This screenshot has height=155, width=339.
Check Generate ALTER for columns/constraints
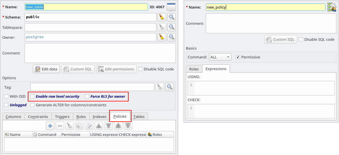coord(32,105)
